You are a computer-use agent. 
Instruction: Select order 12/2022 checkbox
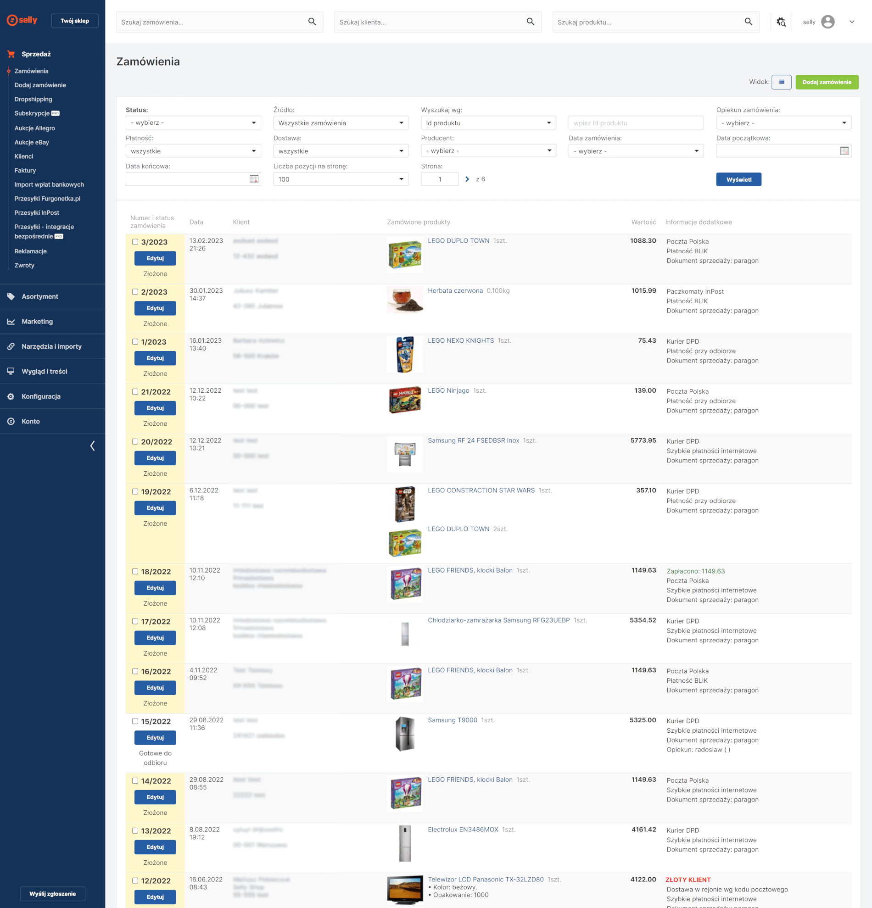point(135,880)
